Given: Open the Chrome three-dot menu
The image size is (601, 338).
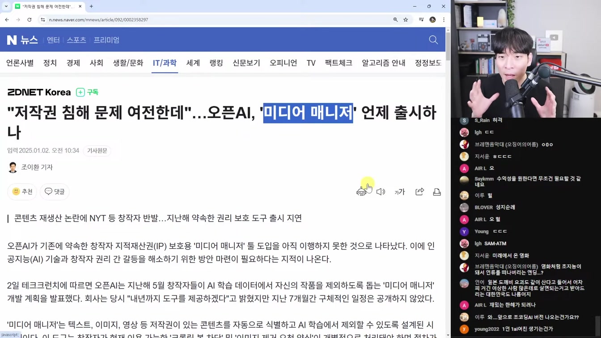Looking at the screenshot, I should coord(444,20).
